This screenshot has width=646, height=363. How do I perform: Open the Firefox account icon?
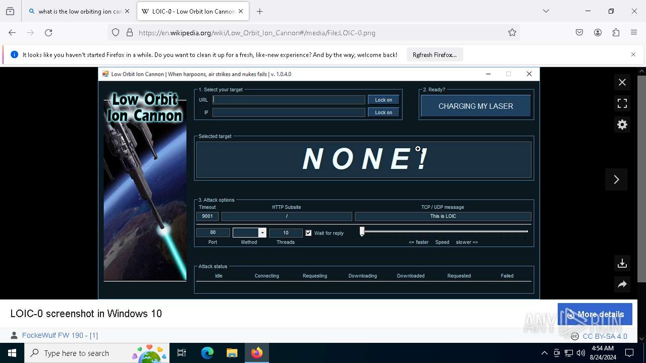[x=598, y=33]
